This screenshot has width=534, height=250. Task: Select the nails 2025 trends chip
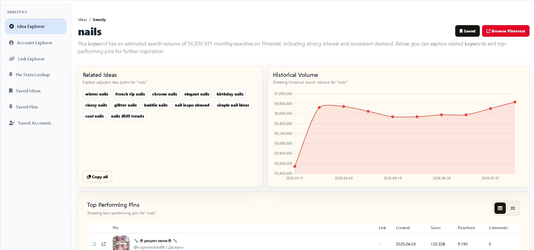point(127,116)
